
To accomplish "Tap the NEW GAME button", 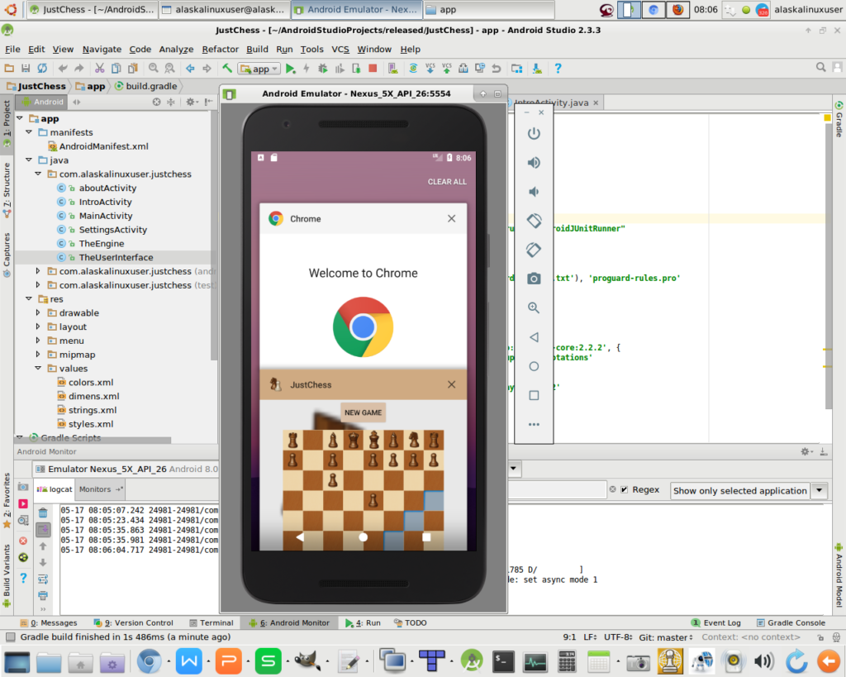I will pos(363,412).
